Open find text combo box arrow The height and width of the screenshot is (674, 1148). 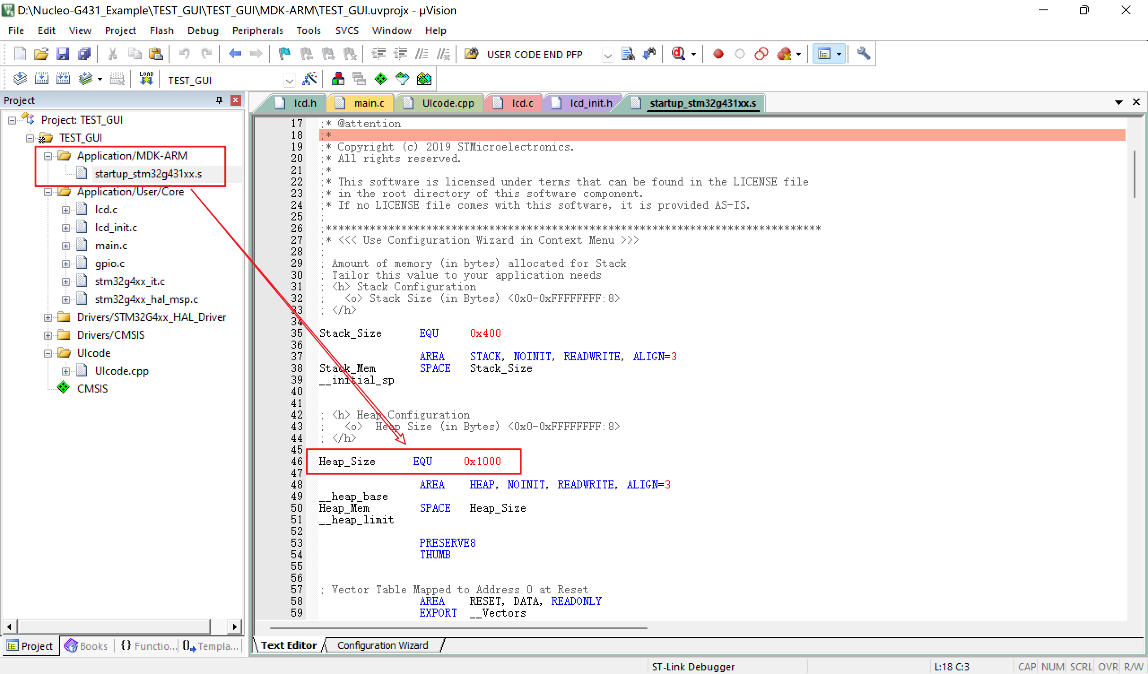coord(608,56)
